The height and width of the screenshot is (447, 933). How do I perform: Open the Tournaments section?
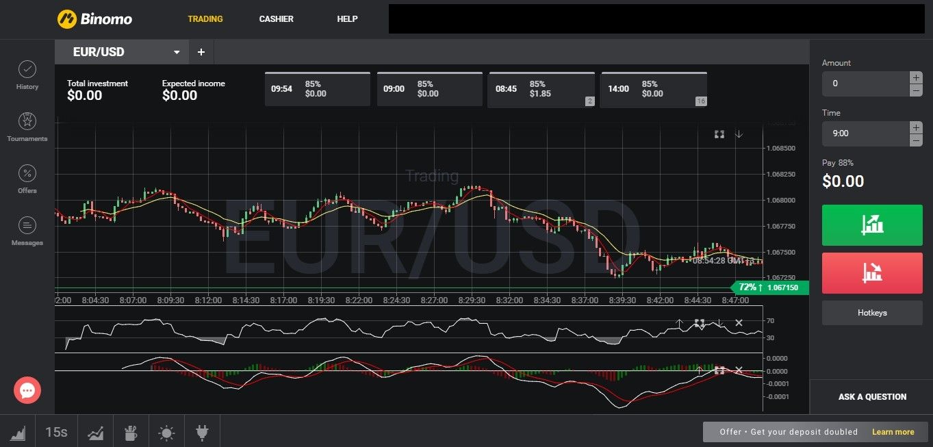click(27, 127)
